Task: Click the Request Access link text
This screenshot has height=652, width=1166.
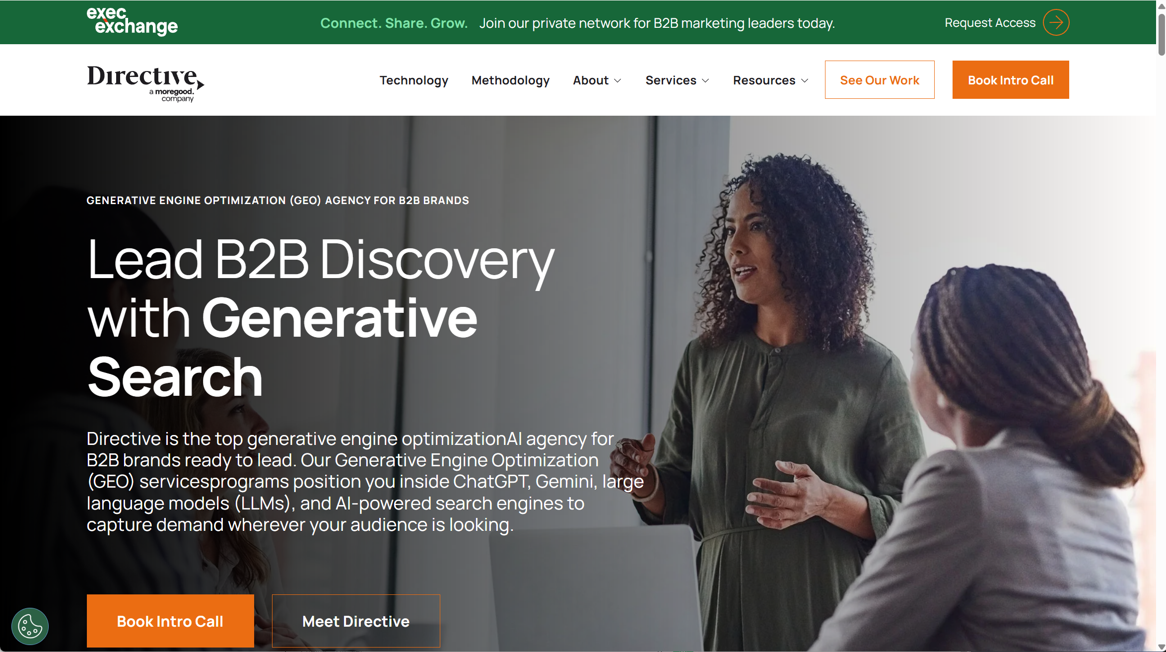Action: point(990,23)
